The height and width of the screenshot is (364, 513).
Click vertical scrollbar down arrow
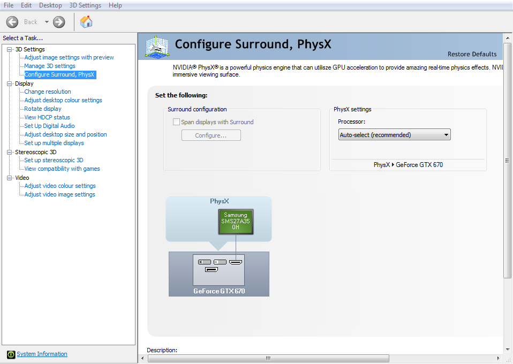[x=508, y=350]
